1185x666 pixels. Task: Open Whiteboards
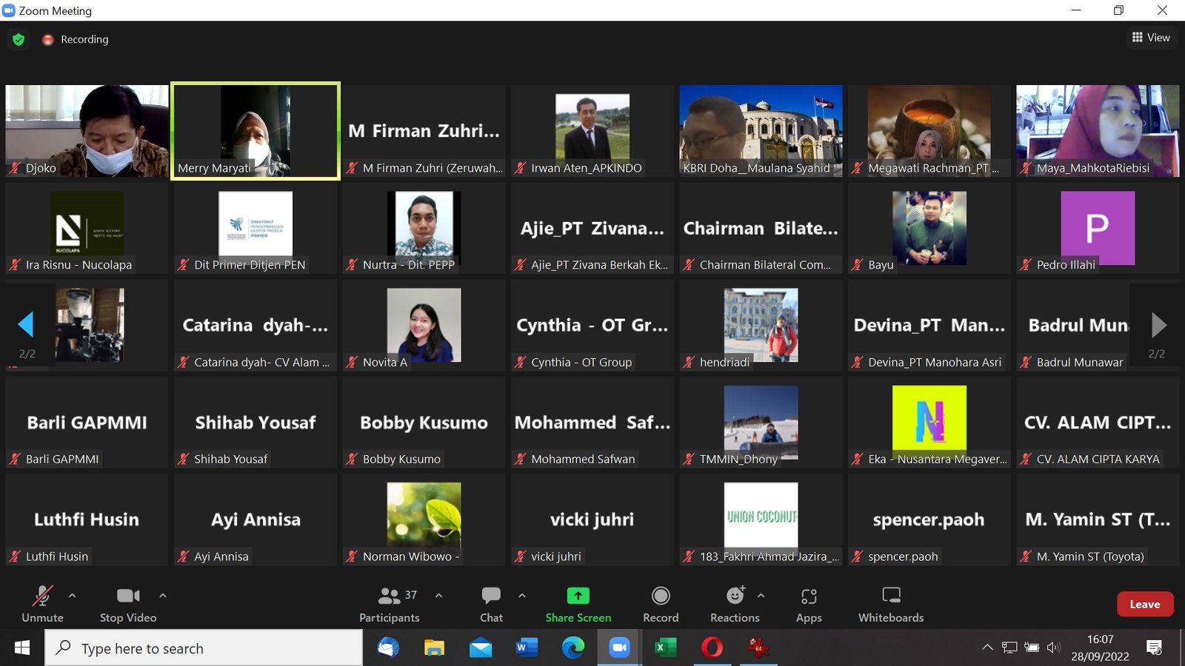(x=891, y=605)
